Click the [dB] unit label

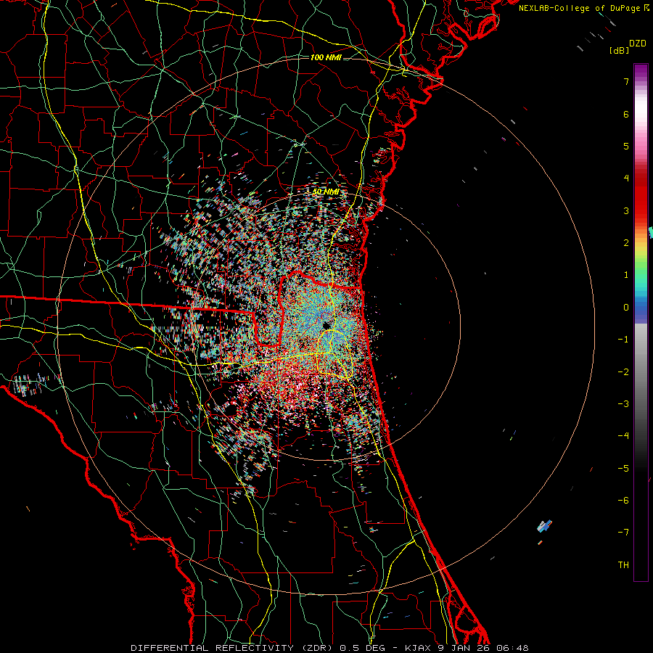[620, 51]
